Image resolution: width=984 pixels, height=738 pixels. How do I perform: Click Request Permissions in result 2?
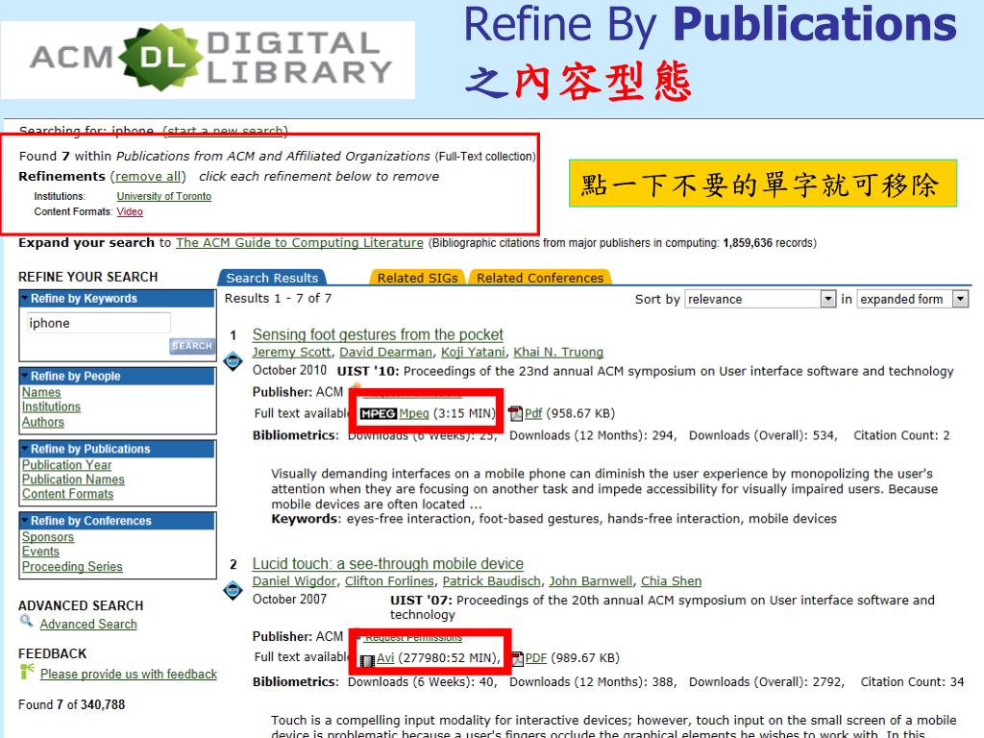(413, 638)
